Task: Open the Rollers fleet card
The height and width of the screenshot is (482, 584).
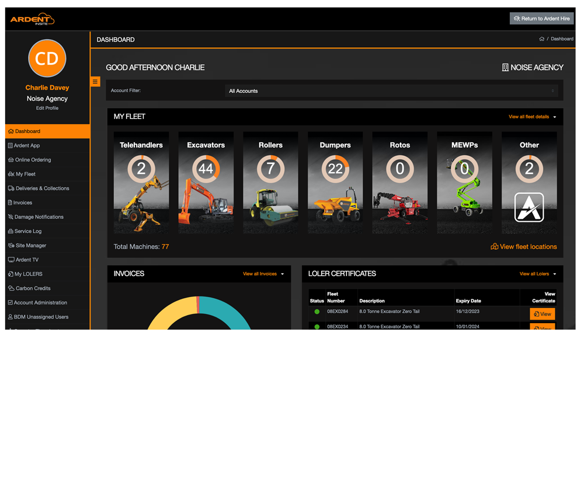Action: coord(271,183)
